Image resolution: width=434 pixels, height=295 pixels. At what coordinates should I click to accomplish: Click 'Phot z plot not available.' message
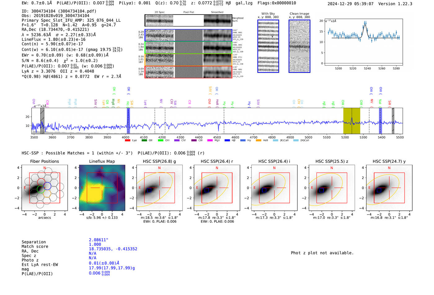click(x=322, y=253)
